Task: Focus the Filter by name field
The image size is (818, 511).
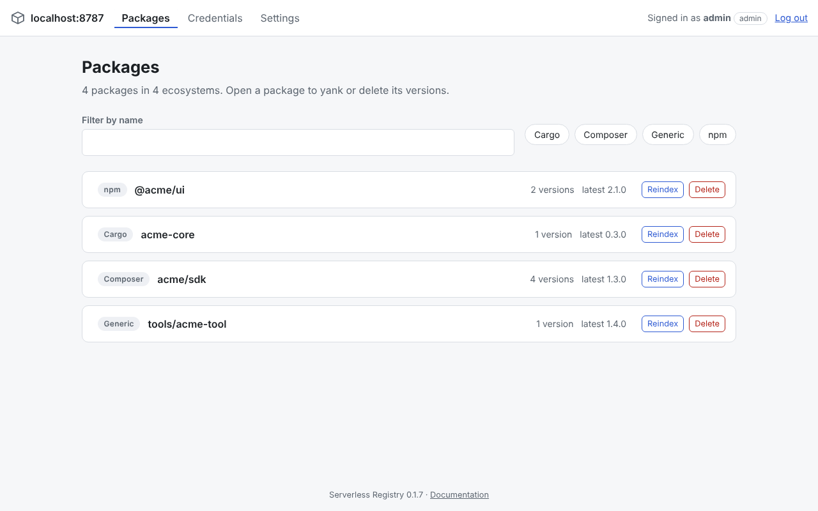Action: (298, 142)
